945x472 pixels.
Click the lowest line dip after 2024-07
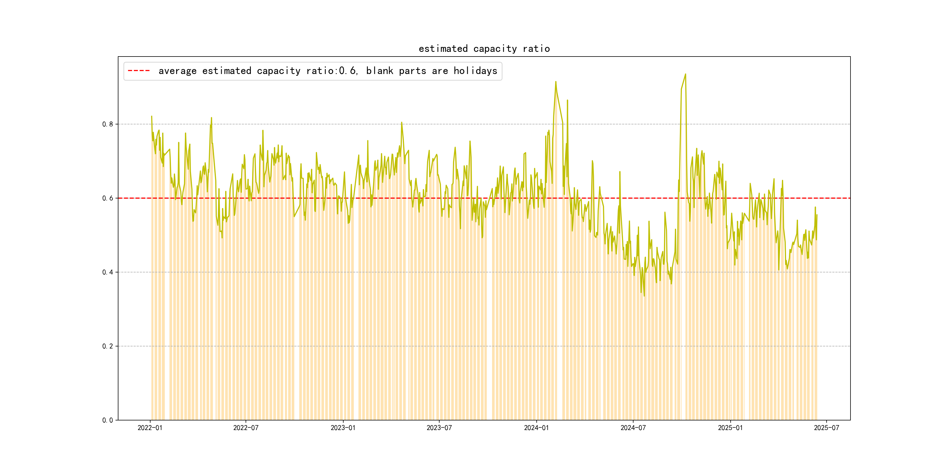(x=644, y=296)
